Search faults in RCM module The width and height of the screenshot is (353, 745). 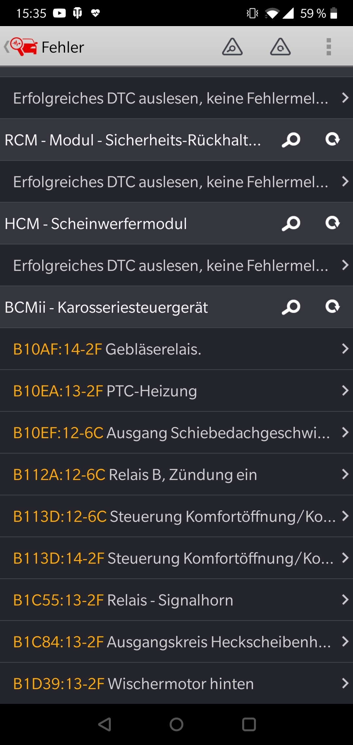pos(291,140)
